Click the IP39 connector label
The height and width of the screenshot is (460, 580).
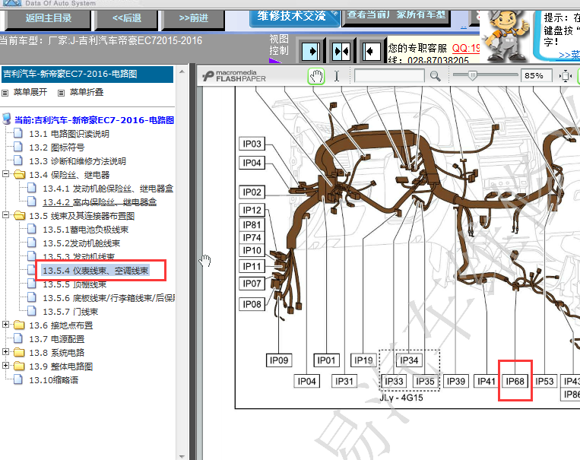[x=456, y=381]
